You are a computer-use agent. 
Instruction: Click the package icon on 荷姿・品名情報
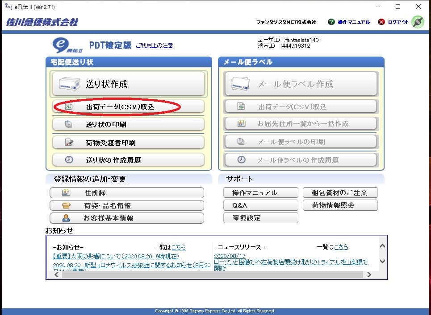[66, 206]
